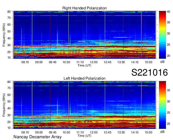Click the 'Left Handed Polarization' title

84,78
